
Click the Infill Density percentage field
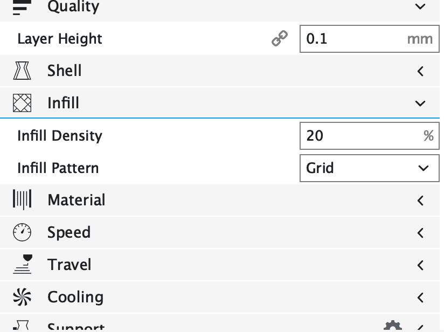coord(361,135)
